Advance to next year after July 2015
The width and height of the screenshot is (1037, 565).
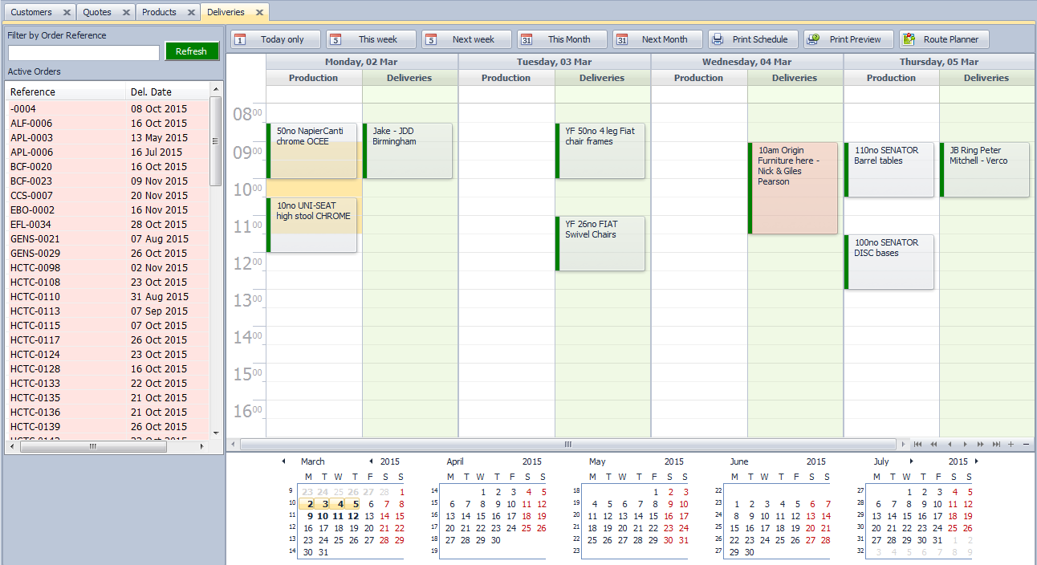click(x=976, y=461)
